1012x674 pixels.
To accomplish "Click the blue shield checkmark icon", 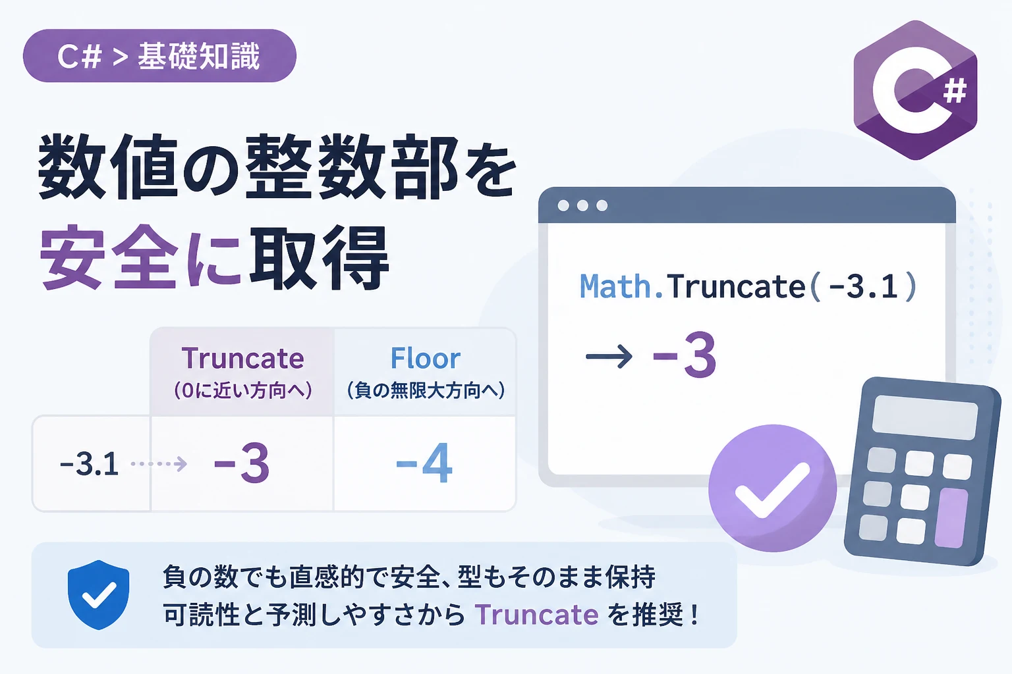I will (98, 595).
